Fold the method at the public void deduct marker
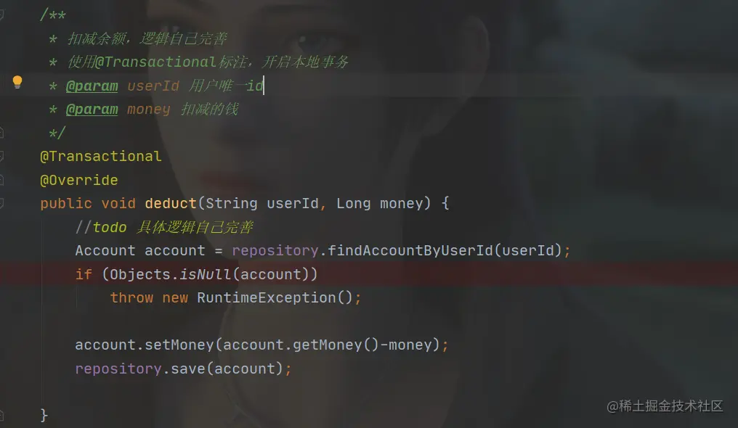The width and height of the screenshot is (738, 428). 1,203
